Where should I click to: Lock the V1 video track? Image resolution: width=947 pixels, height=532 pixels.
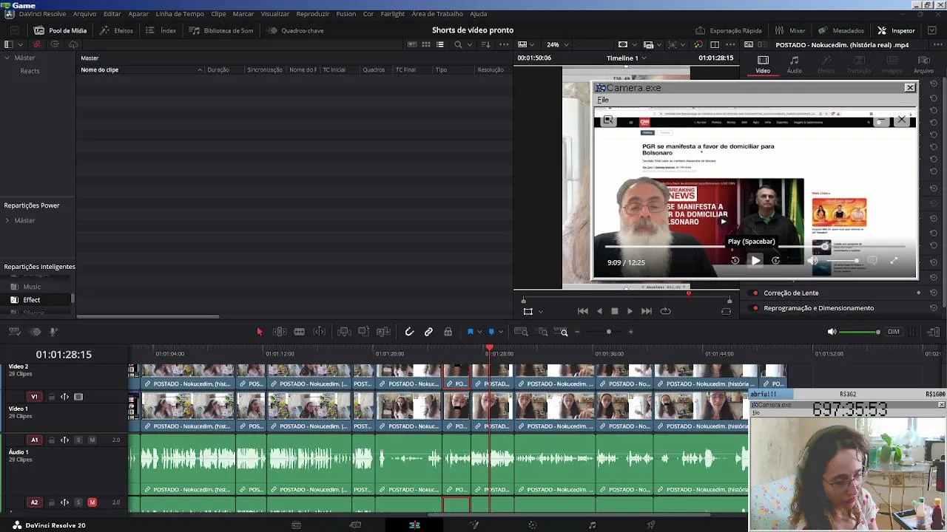click(52, 397)
